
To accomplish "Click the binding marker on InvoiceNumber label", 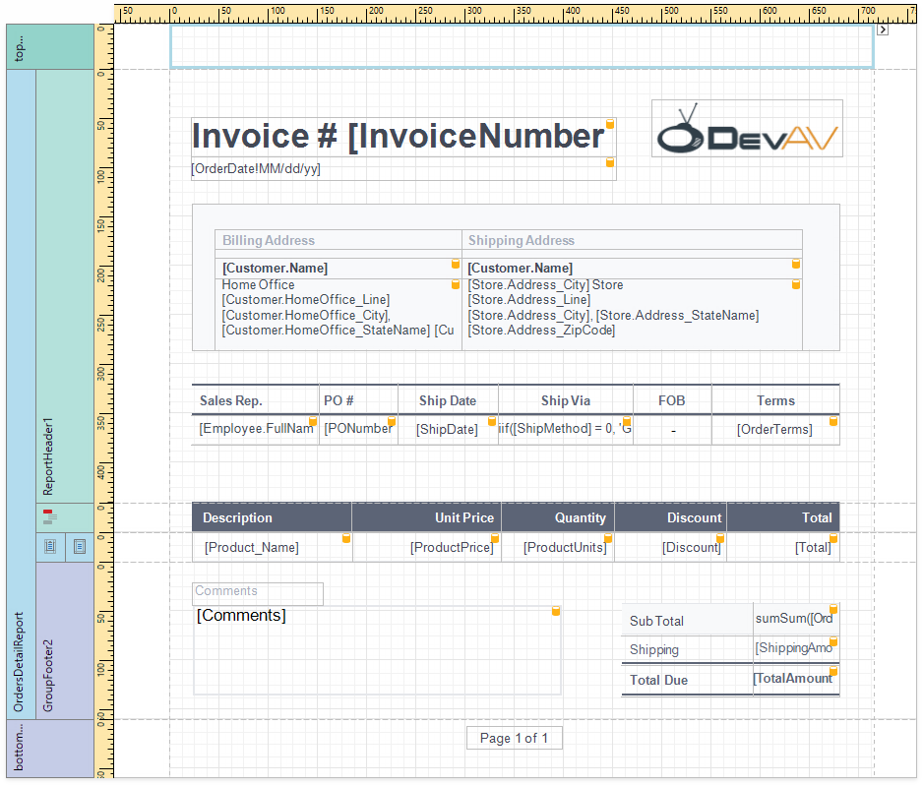I will (609, 124).
